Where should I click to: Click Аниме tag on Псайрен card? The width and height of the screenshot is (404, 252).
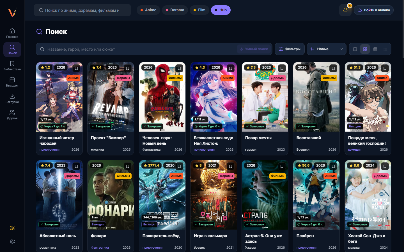pos(330,176)
